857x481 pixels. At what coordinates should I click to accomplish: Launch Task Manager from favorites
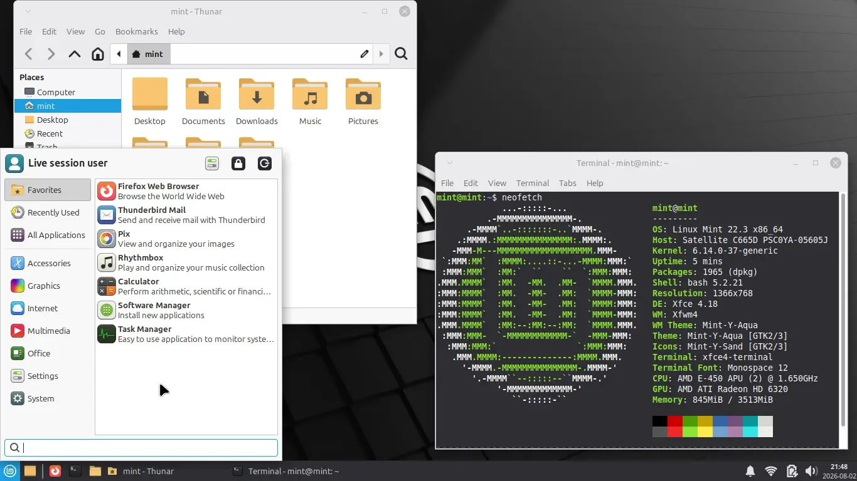point(186,334)
